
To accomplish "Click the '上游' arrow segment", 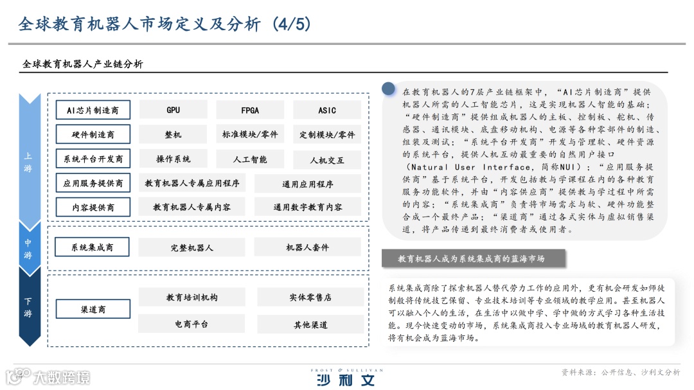I will tap(30, 162).
